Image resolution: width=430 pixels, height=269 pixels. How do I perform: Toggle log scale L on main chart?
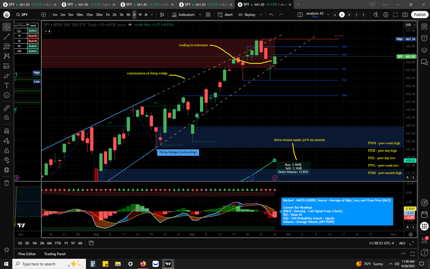[413, 177]
